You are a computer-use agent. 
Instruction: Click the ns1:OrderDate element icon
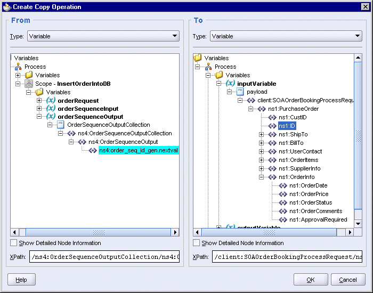pyautogui.click(x=283, y=185)
